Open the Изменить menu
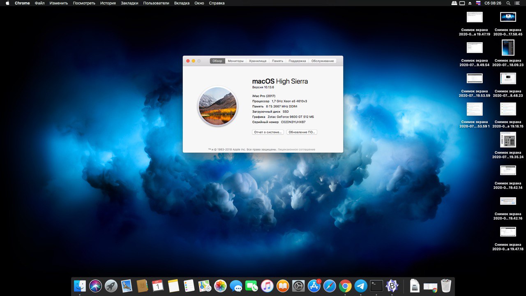The image size is (526, 296). click(59, 3)
